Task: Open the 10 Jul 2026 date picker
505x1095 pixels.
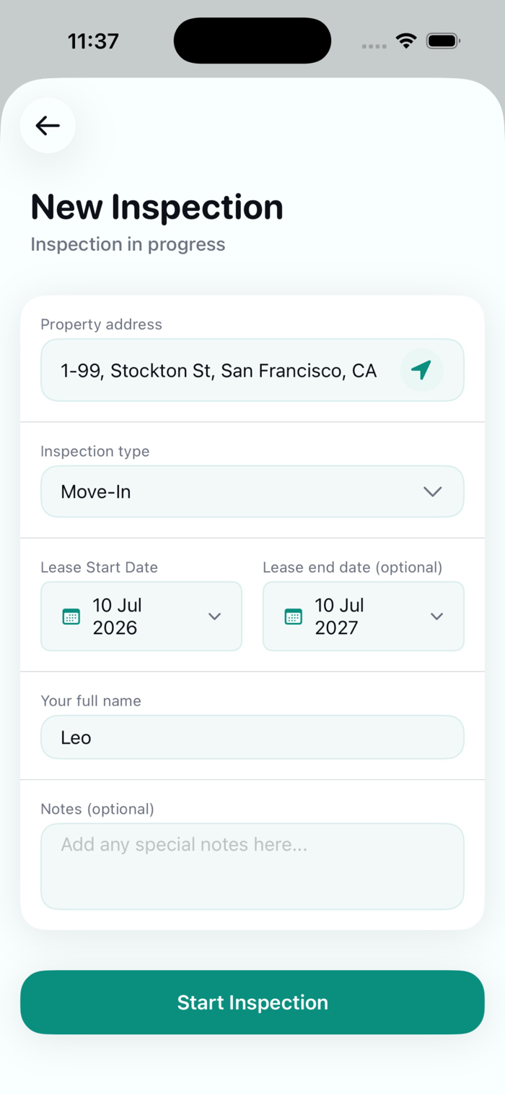Action: (x=141, y=617)
